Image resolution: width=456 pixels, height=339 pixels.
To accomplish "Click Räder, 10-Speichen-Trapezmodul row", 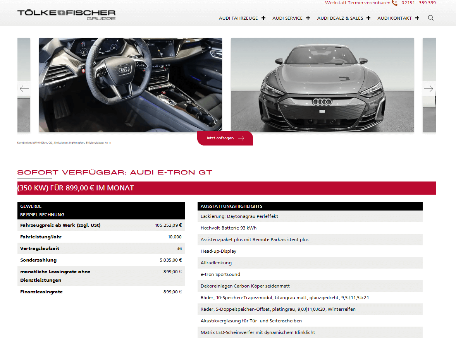I will 310,298.
